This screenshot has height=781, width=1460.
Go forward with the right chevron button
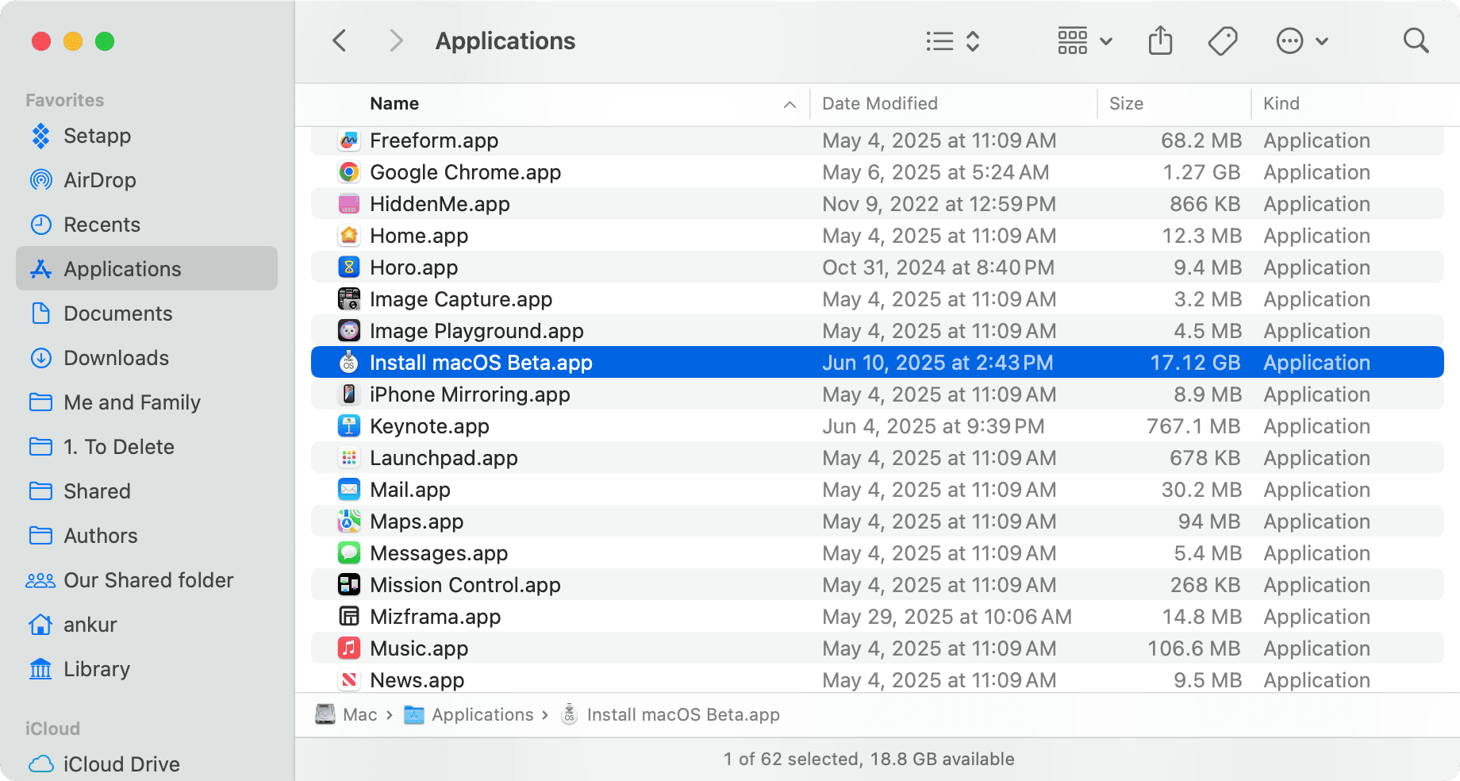pyautogui.click(x=396, y=40)
